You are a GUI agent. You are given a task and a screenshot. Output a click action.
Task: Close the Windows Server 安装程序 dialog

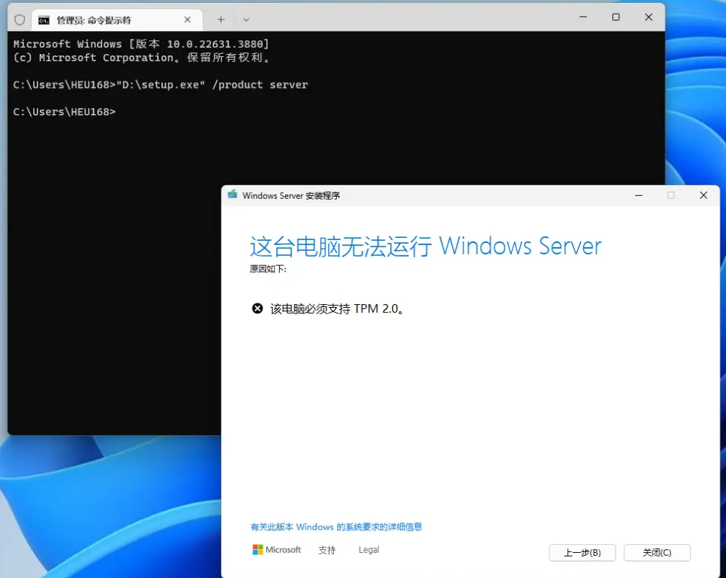tap(704, 195)
